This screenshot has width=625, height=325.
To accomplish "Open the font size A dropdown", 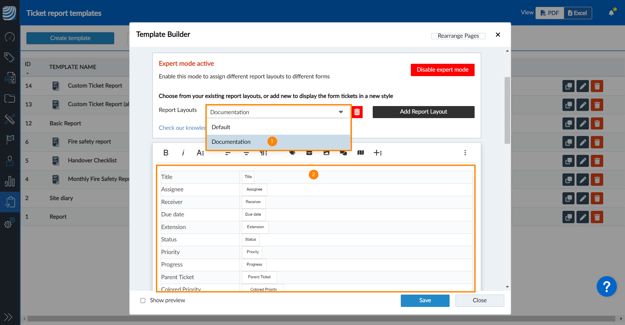I will click(200, 153).
